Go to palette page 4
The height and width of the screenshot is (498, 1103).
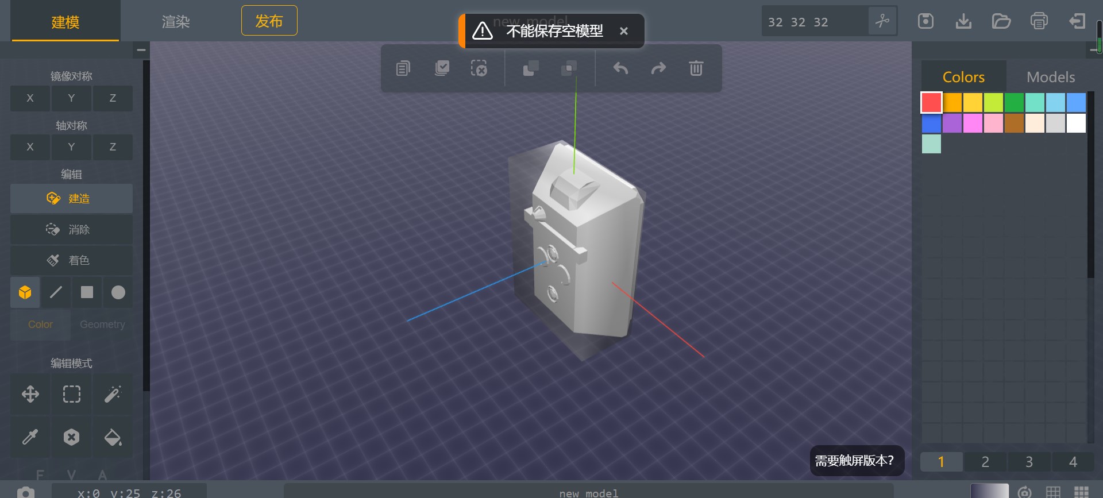(1073, 462)
